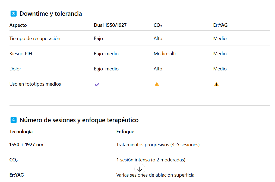This screenshot has width=275, height=182.
Task: Click the 'Aspecto' column header
Action: (x=18, y=25)
